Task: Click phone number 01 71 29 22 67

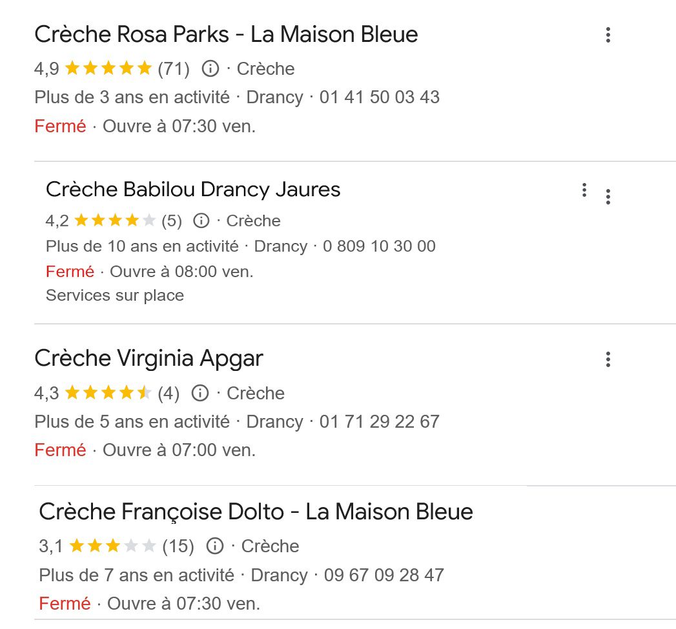Action: (380, 422)
